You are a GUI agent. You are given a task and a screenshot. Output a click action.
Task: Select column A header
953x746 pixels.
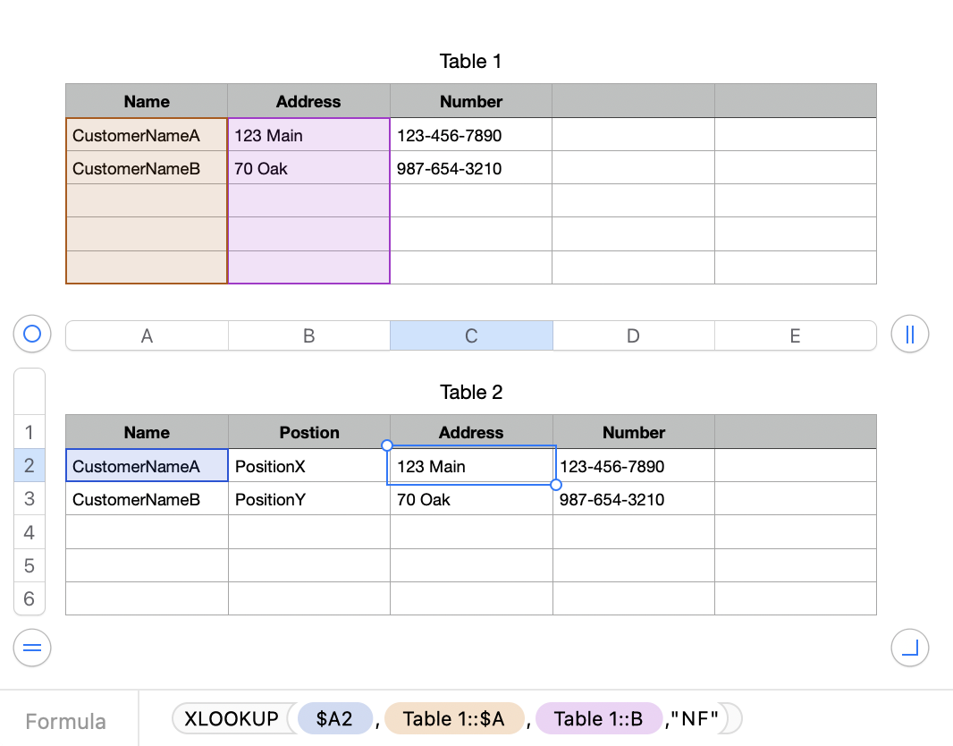(146, 335)
